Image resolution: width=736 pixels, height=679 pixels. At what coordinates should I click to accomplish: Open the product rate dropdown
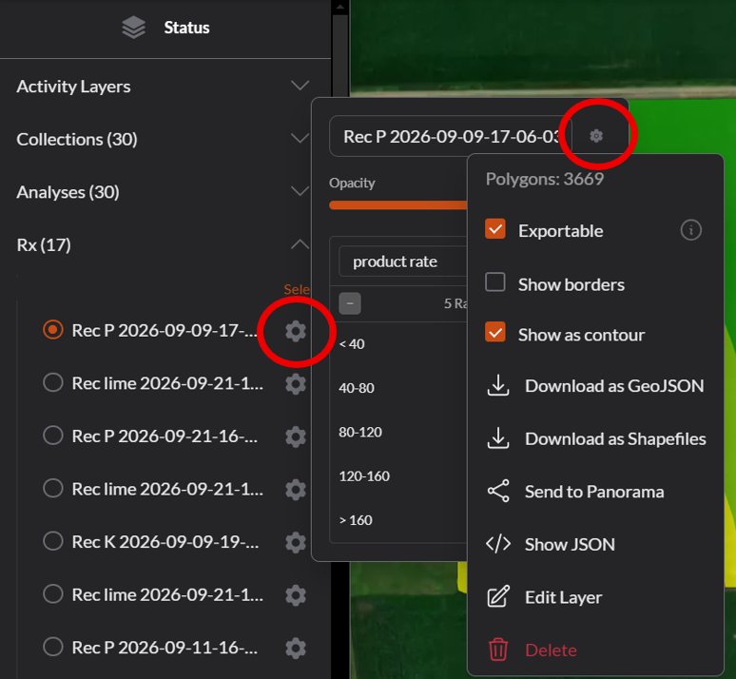click(x=403, y=262)
